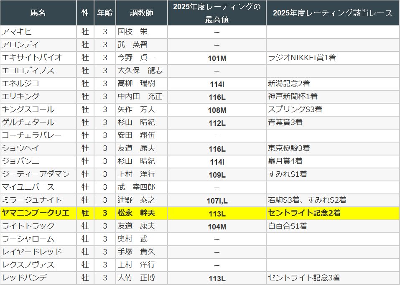Click the highlighted セントライト記念2着 cell
This screenshot has height=285, width=400.
pos(304,213)
